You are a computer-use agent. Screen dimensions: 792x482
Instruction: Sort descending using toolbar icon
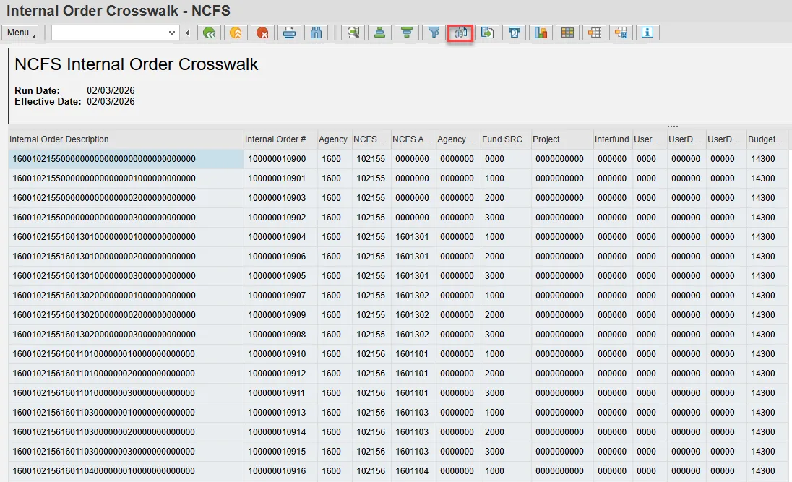pyautogui.click(x=407, y=33)
